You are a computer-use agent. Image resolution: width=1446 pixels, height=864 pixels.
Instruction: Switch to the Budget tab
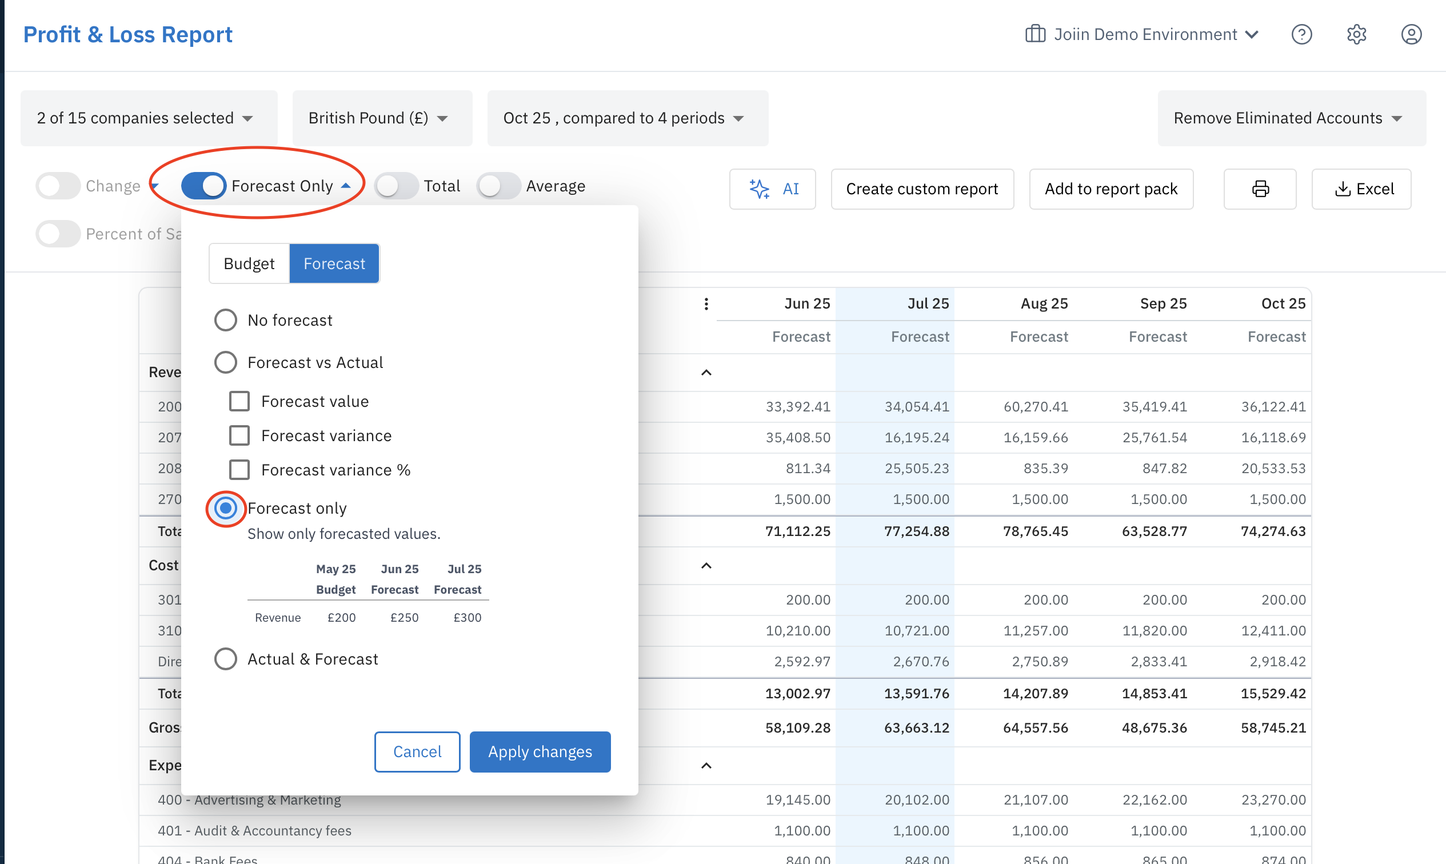pos(249,264)
